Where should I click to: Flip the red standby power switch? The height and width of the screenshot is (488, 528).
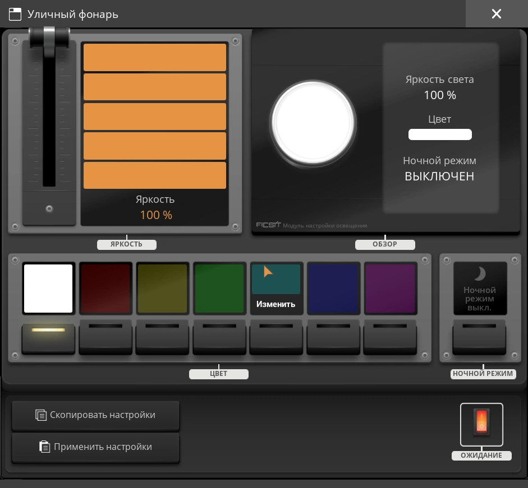481,424
